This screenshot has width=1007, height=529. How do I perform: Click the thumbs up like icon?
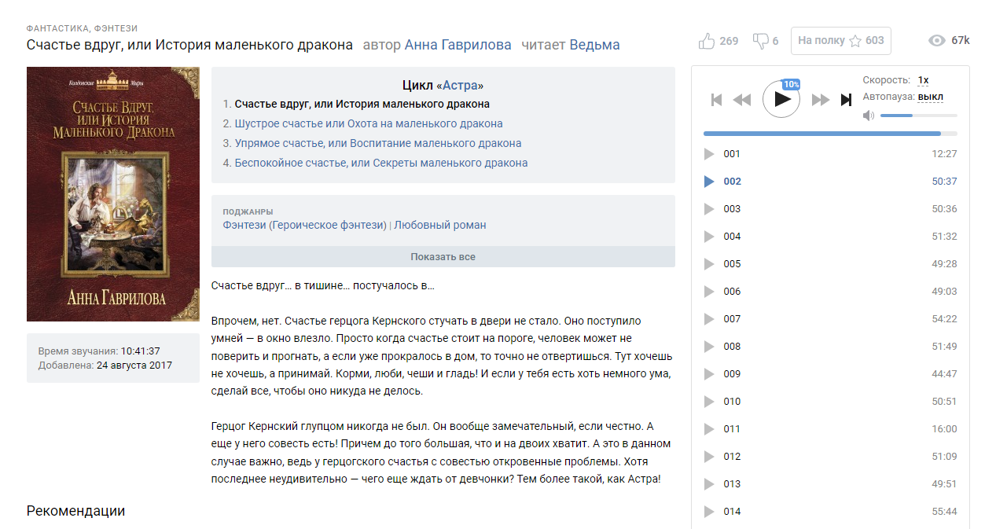pyautogui.click(x=707, y=41)
